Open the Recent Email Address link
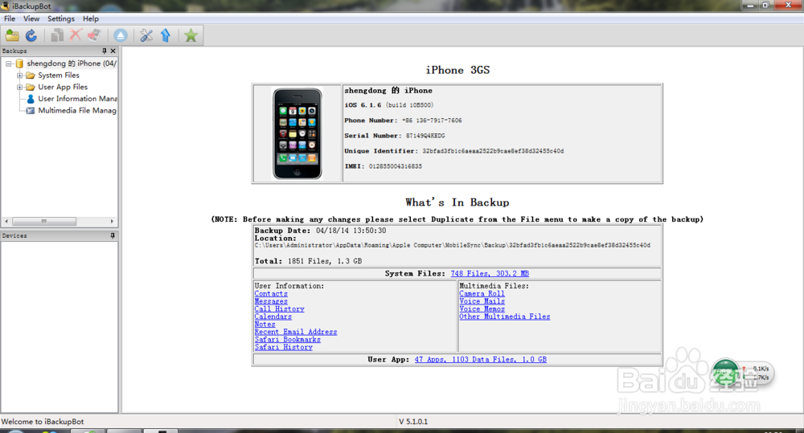 click(296, 332)
